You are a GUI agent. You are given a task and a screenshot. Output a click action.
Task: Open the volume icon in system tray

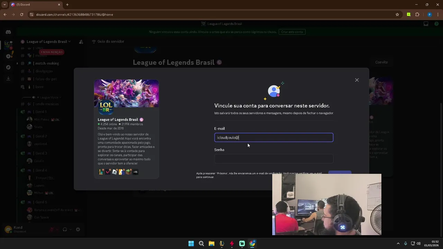click(x=418, y=243)
